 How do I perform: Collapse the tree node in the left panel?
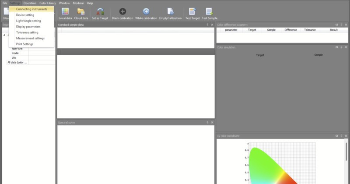click(4, 35)
